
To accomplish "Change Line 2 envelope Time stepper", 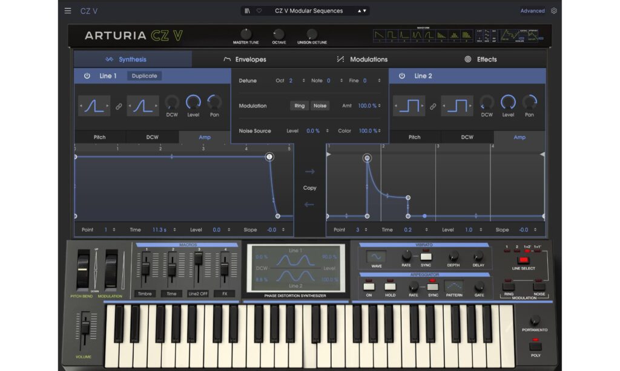I will coord(426,230).
